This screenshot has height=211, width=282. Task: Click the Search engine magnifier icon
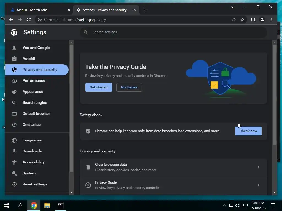14,103
